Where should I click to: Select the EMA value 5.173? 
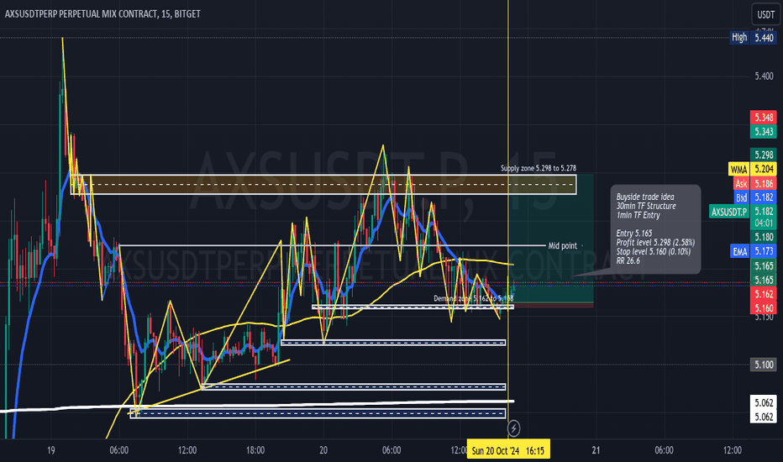[x=764, y=251]
